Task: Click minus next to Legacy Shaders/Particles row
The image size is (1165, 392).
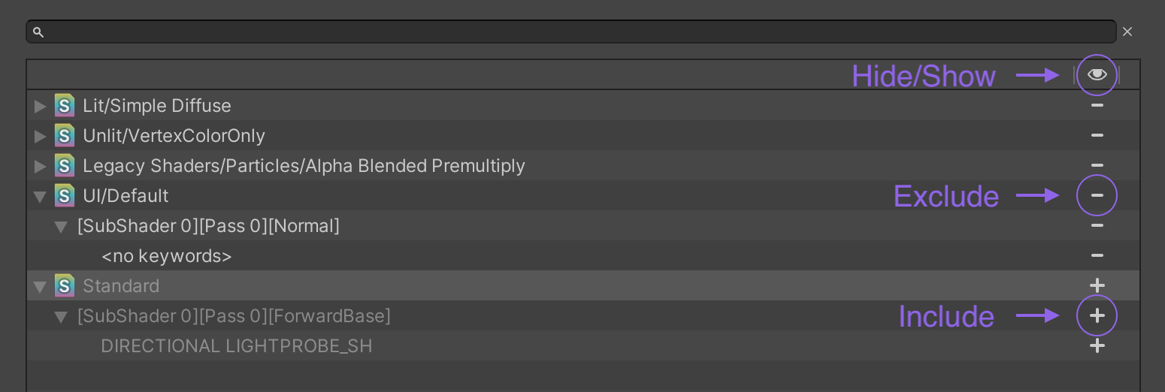Action: (x=1097, y=165)
